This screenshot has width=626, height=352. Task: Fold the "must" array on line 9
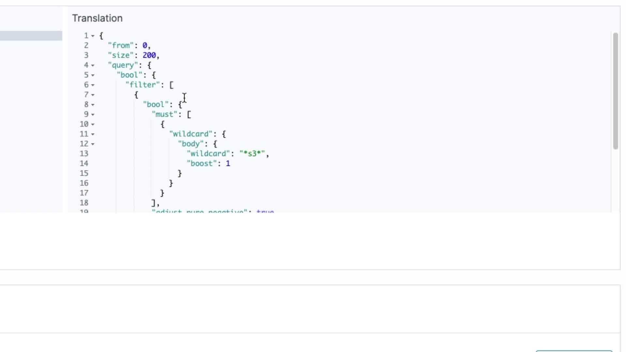coord(93,115)
